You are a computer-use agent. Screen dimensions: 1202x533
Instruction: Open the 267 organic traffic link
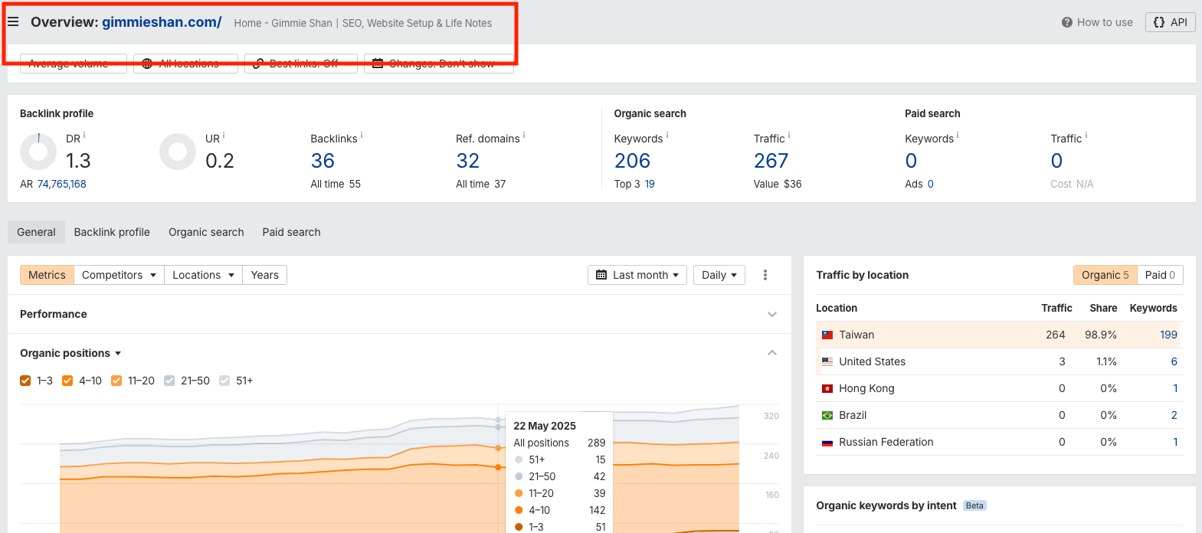[771, 161]
